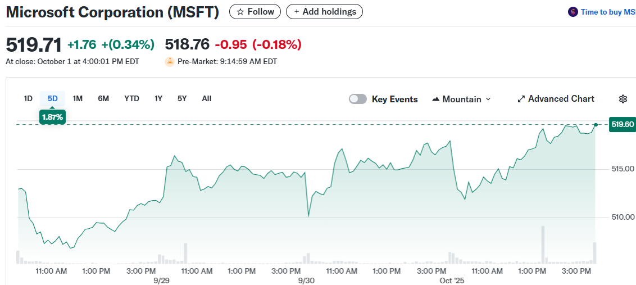Screen dimensions: 636x285
Task: Click the pre-market sunrise icon
Action: click(x=170, y=61)
